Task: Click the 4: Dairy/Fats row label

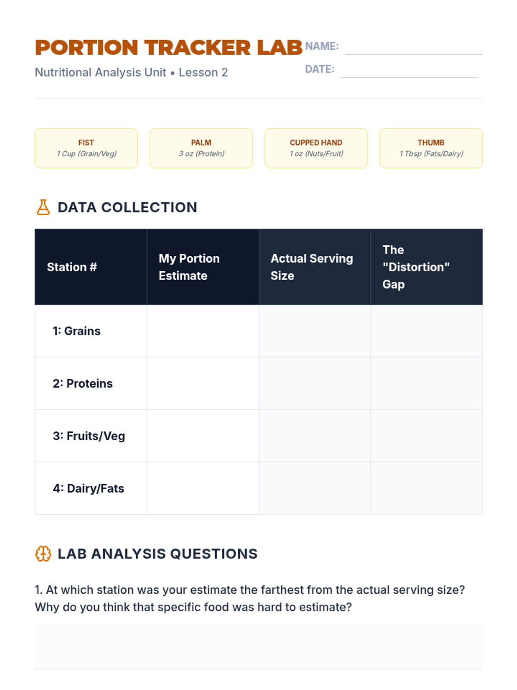Action: click(89, 488)
